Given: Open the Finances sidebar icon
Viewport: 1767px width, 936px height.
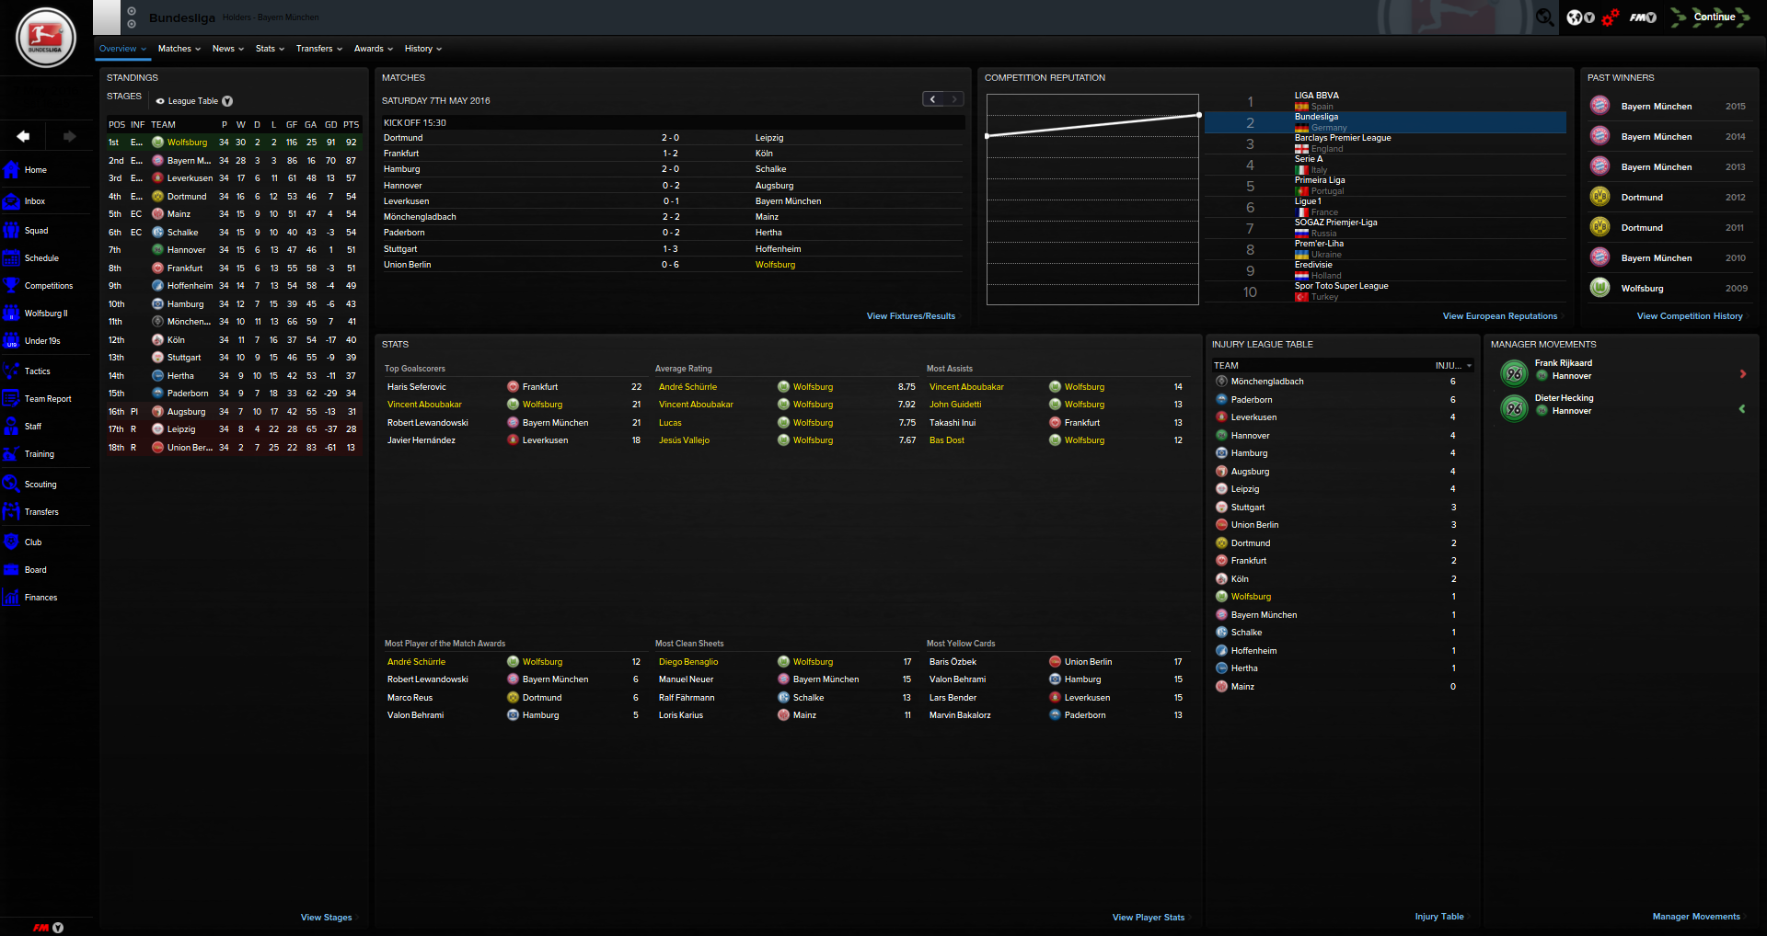Looking at the screenshot, I should point(11,597).
